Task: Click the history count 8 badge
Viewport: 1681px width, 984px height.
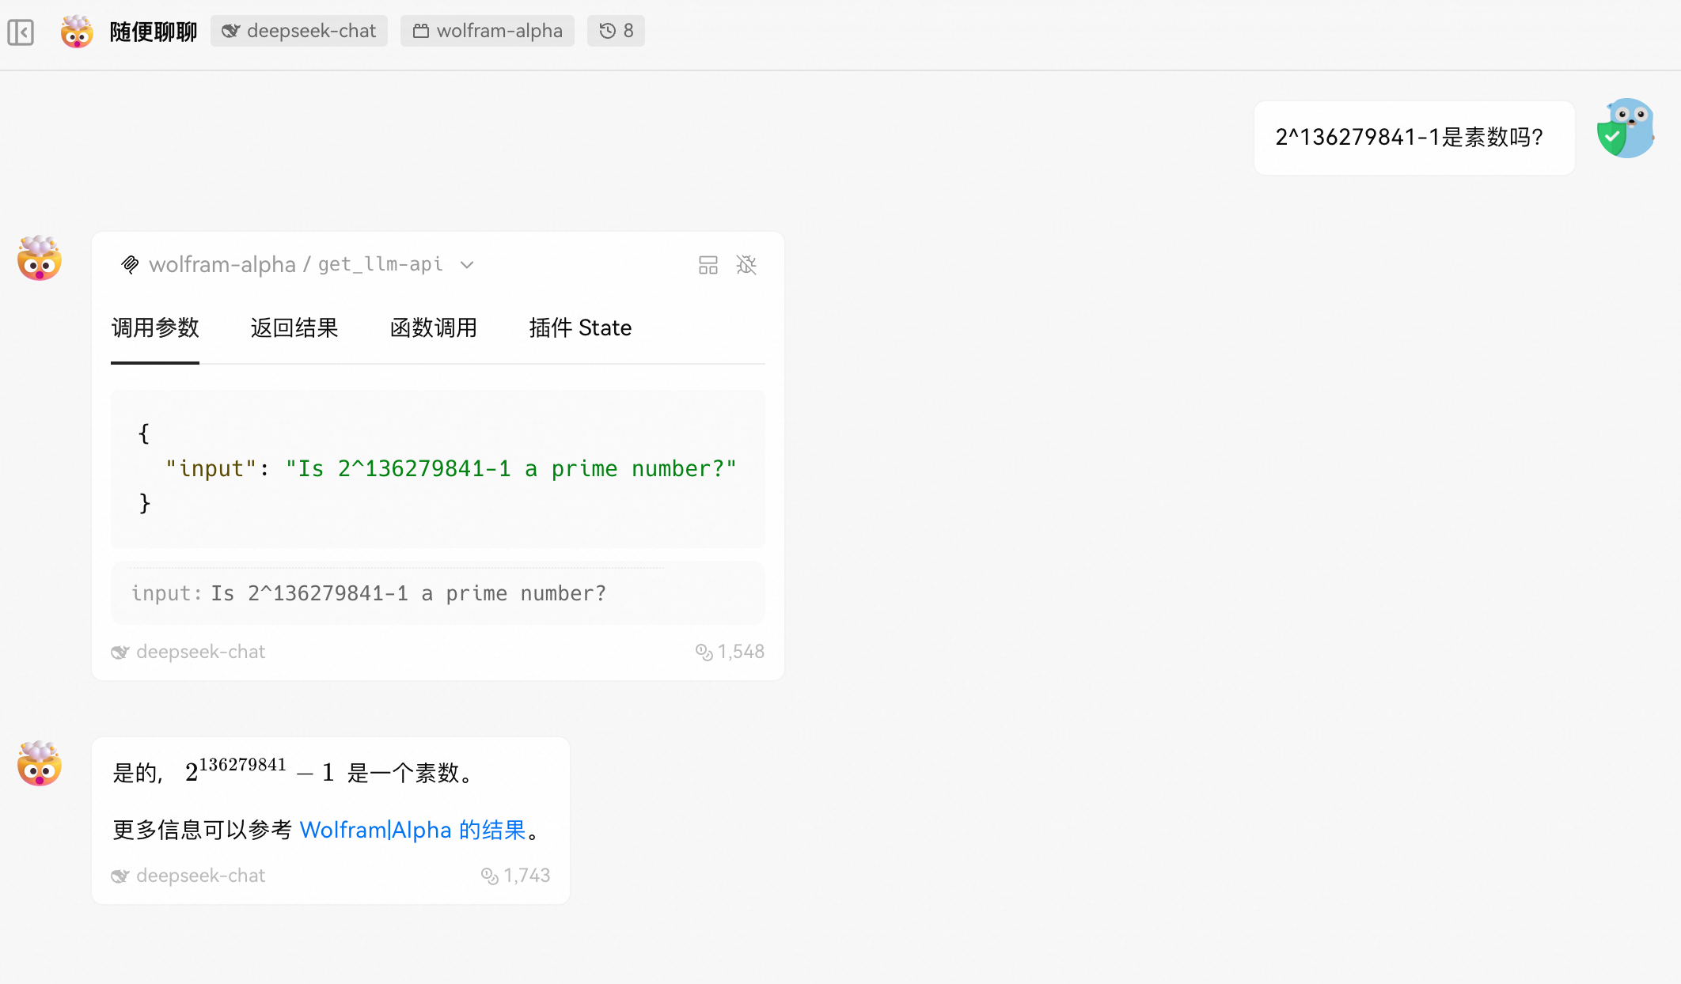Action: coord(616,31)
